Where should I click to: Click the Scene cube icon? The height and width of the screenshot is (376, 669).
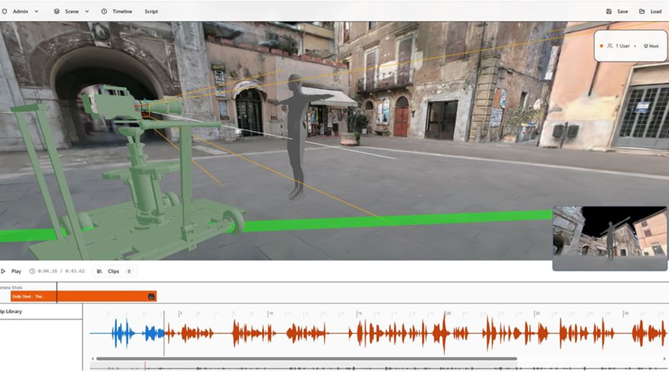tap(56, 11)
